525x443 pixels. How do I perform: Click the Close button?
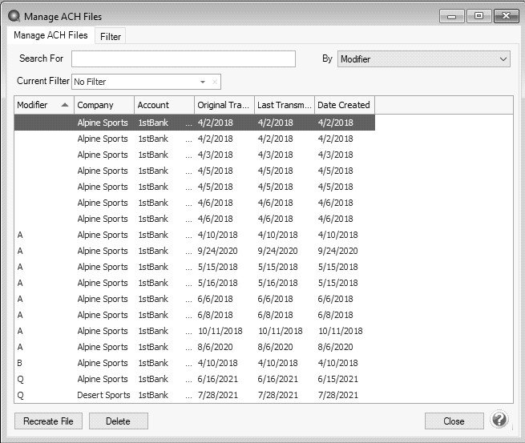pos(454,421)
